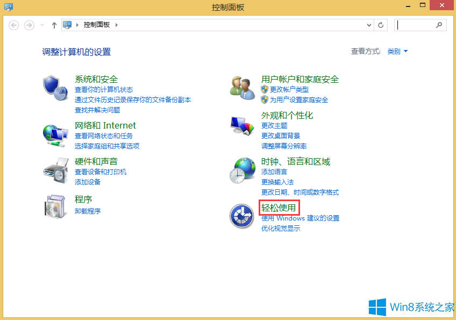Open the 类别 view-by dropdown
This screenshot has width=456, height=320.
point(397,51)
